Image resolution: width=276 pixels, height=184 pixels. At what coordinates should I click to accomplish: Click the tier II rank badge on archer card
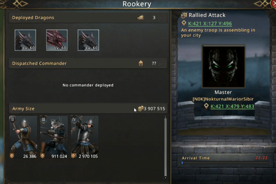pyautogui.click(x=13, y=119)
